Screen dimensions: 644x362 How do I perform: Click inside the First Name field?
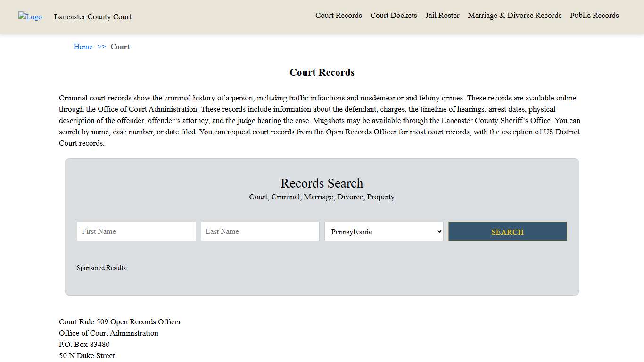click(x=136, y=231)
